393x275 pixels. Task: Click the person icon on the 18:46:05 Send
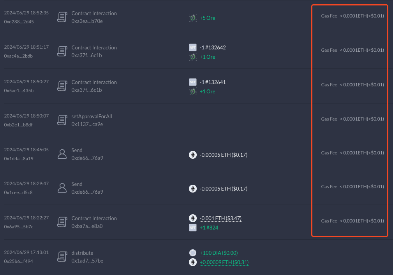coord(62,154)
